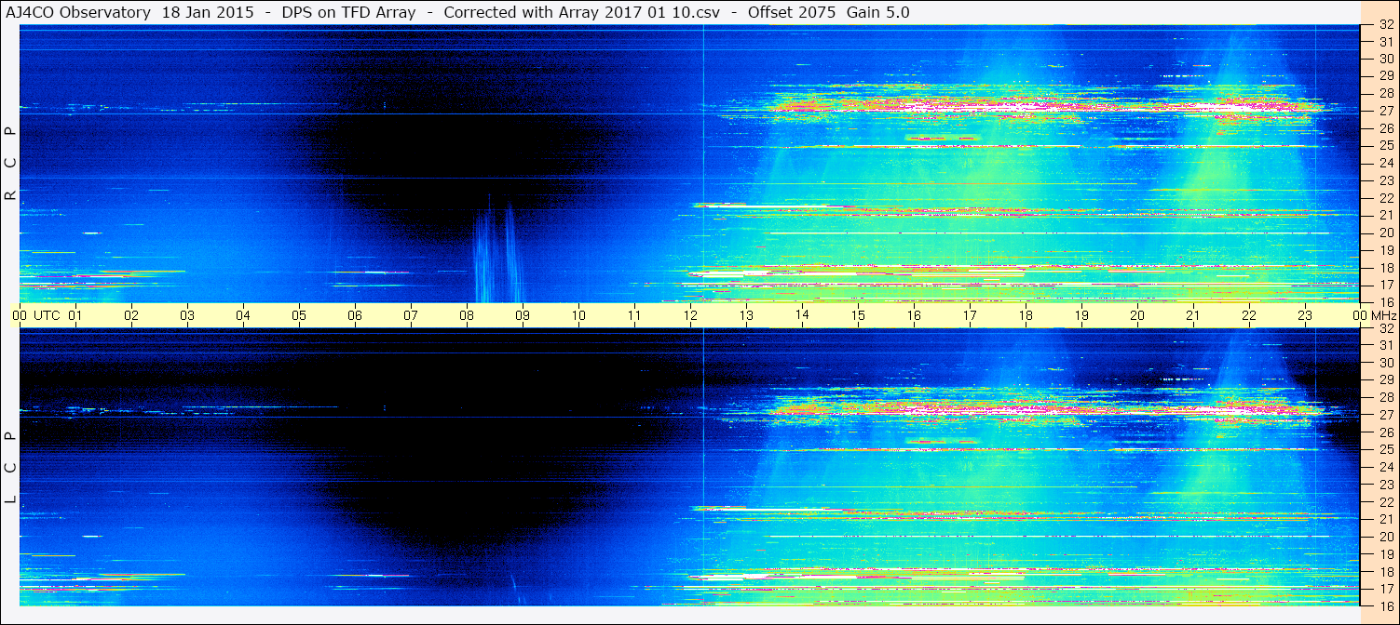
Task: Click the 15 hour marker on UTC axis
Action: tap(858, 315)
